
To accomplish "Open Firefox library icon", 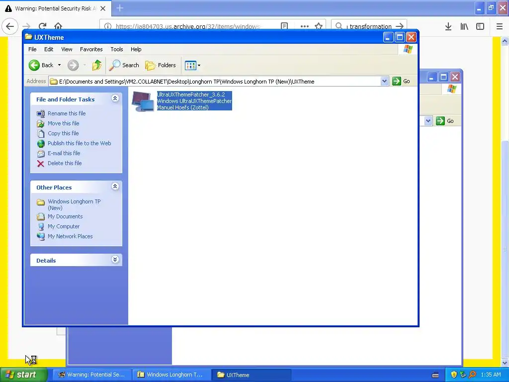I will (464, 27).
